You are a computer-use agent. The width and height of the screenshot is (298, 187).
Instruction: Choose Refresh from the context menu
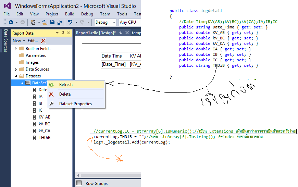pyautogui.click(x=66, y=85)
